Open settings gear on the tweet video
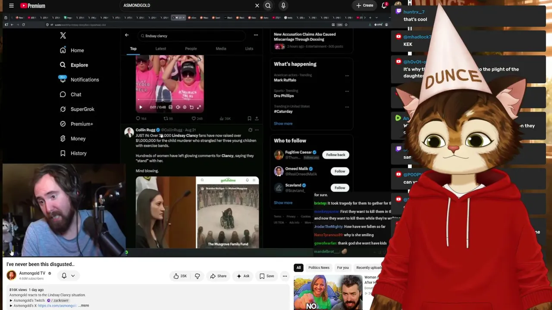This screenshot has width=552, height=310. point(185,107)
